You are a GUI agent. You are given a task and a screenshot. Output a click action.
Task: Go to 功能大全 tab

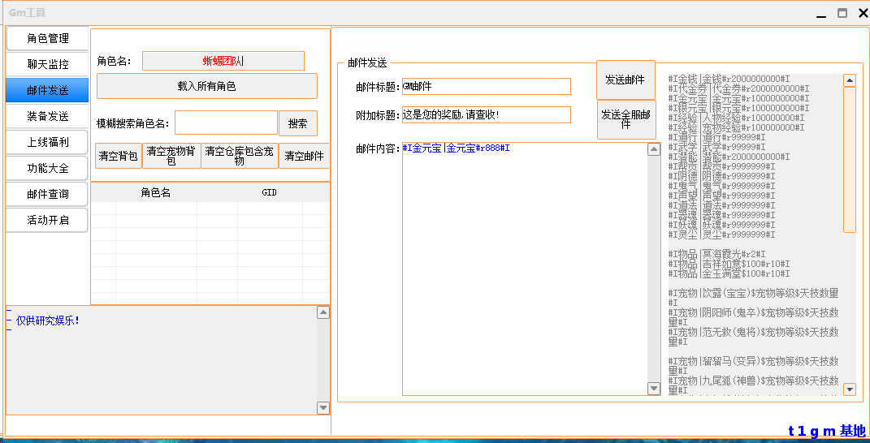[x=47, y=168]
